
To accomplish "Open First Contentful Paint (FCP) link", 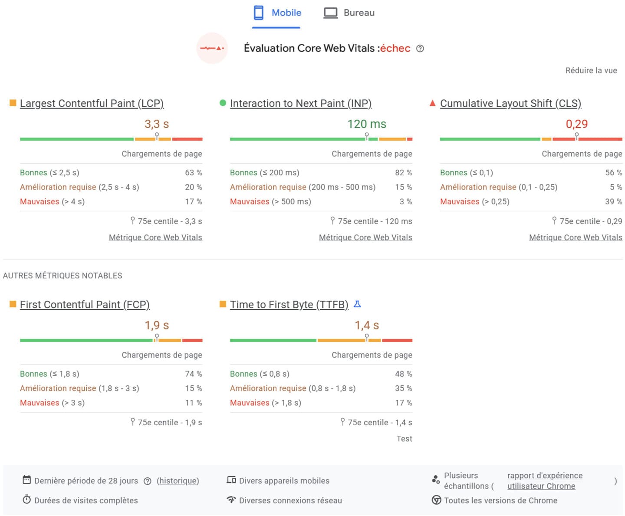I will [x=85, y=305].
